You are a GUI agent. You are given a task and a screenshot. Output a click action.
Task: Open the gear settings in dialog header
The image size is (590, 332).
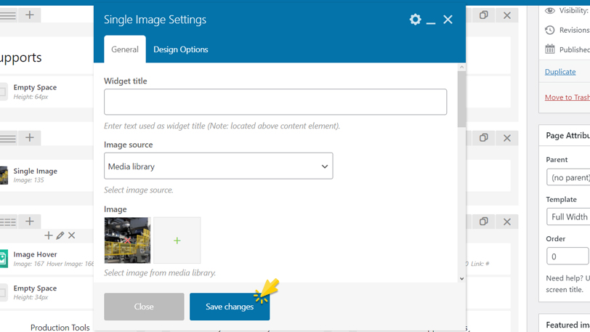[415, 20]
